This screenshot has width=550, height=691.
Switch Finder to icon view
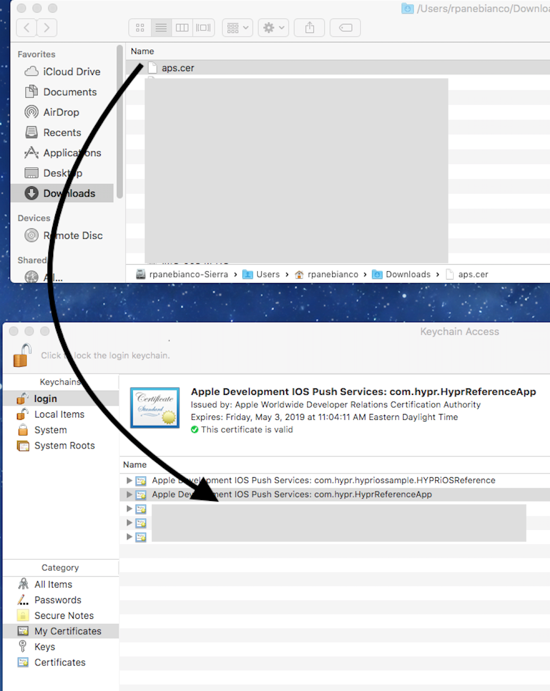pos(140,28)
